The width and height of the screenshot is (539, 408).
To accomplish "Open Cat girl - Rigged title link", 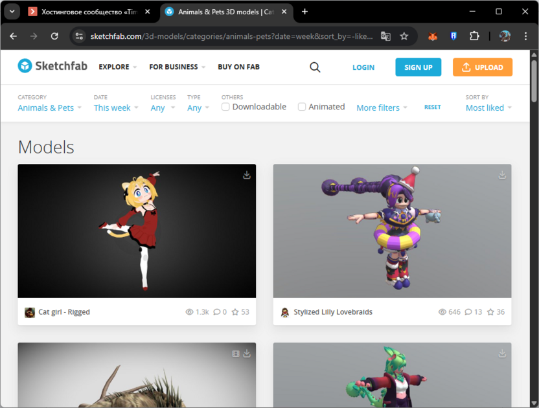I will (x=64, y=312).
